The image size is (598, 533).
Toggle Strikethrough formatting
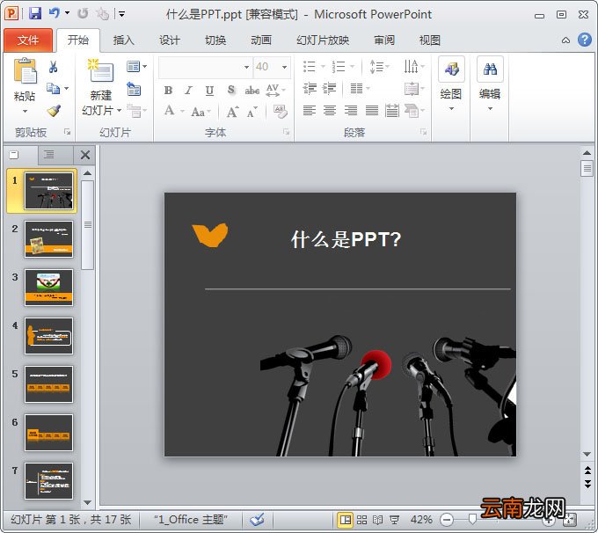pos(252,91)
